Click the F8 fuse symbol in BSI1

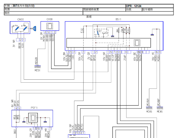(x=123, y=30)
